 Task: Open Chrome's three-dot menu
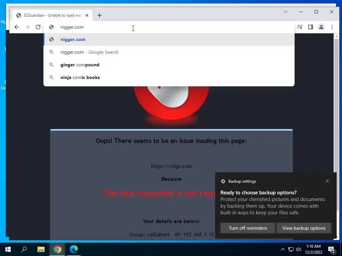pos(332,27)
